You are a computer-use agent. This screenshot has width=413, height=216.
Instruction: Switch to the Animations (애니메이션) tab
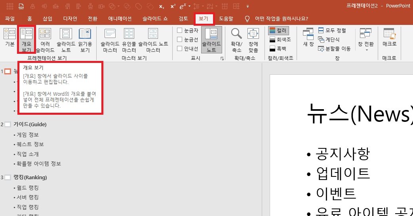(x=120, y=19)
